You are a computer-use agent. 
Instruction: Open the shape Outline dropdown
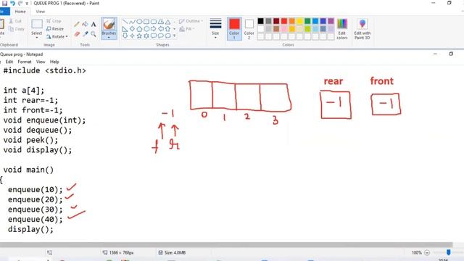tap(191, 21)
